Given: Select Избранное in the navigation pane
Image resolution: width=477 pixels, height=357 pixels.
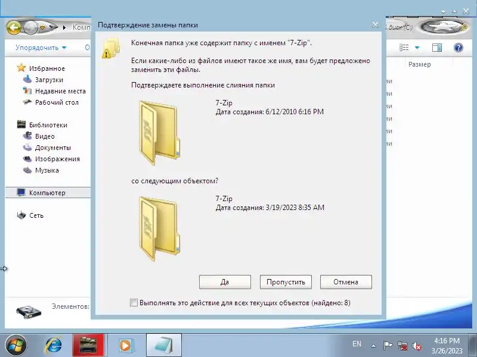Looking at the screenshot, I should (x=47, y=68).
